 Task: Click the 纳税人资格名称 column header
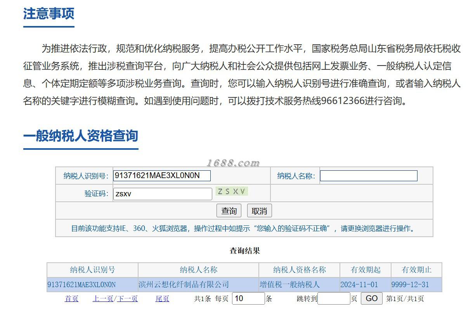pyautogui.click(x=299, y=270)
